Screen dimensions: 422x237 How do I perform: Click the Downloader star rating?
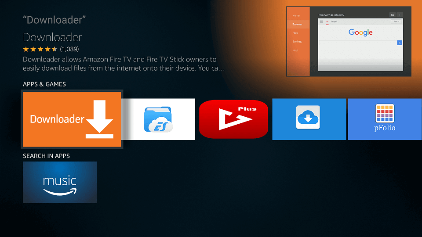[x=40, y=49]
